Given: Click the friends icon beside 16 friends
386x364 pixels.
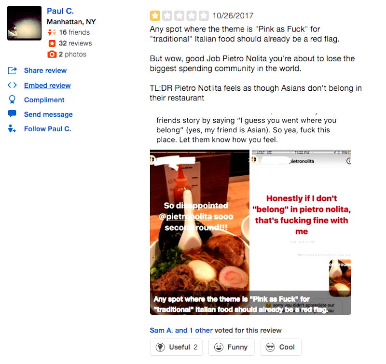Looking at the screenshot, I should click(52, 32).
